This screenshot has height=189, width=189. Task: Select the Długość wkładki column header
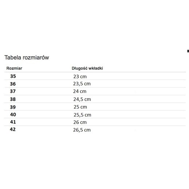coord(87,68)
